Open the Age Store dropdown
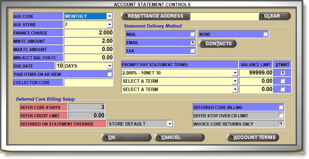Image resolution: width=309 pixels, height=159 pixels. point(110,25)
